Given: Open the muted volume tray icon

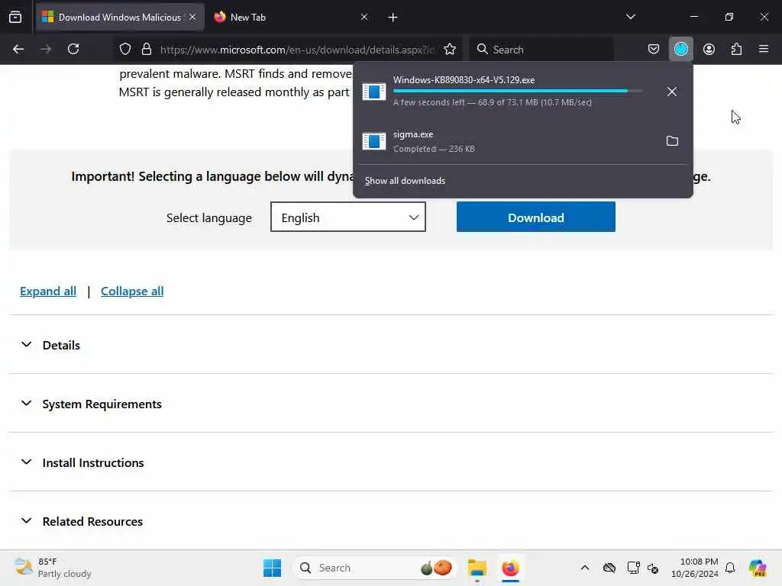Looking at the screenshot, I should pos(653,568).
